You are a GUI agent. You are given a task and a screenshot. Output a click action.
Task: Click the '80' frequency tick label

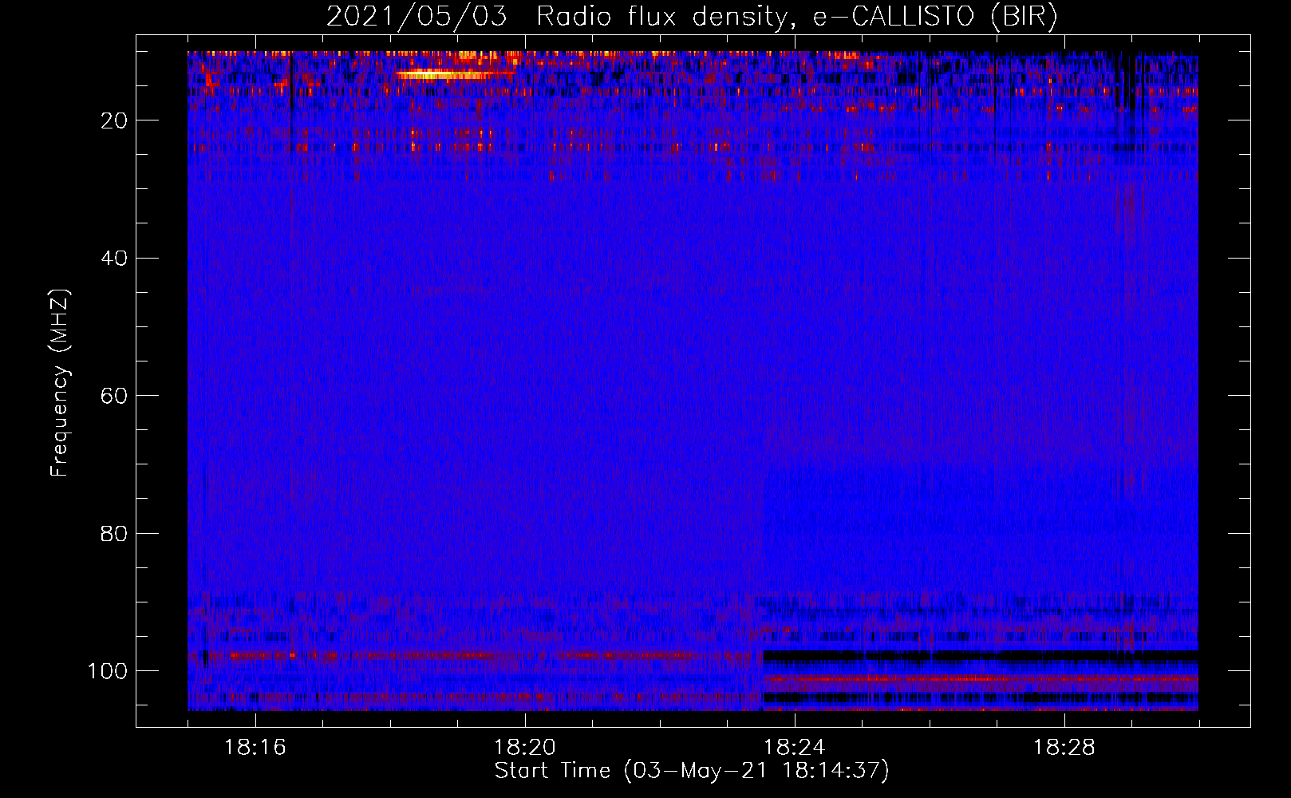click(x=114, y=533)
